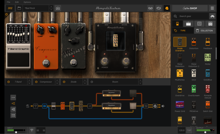Click the signal splitter node before amps

click(x=90, y=106)
